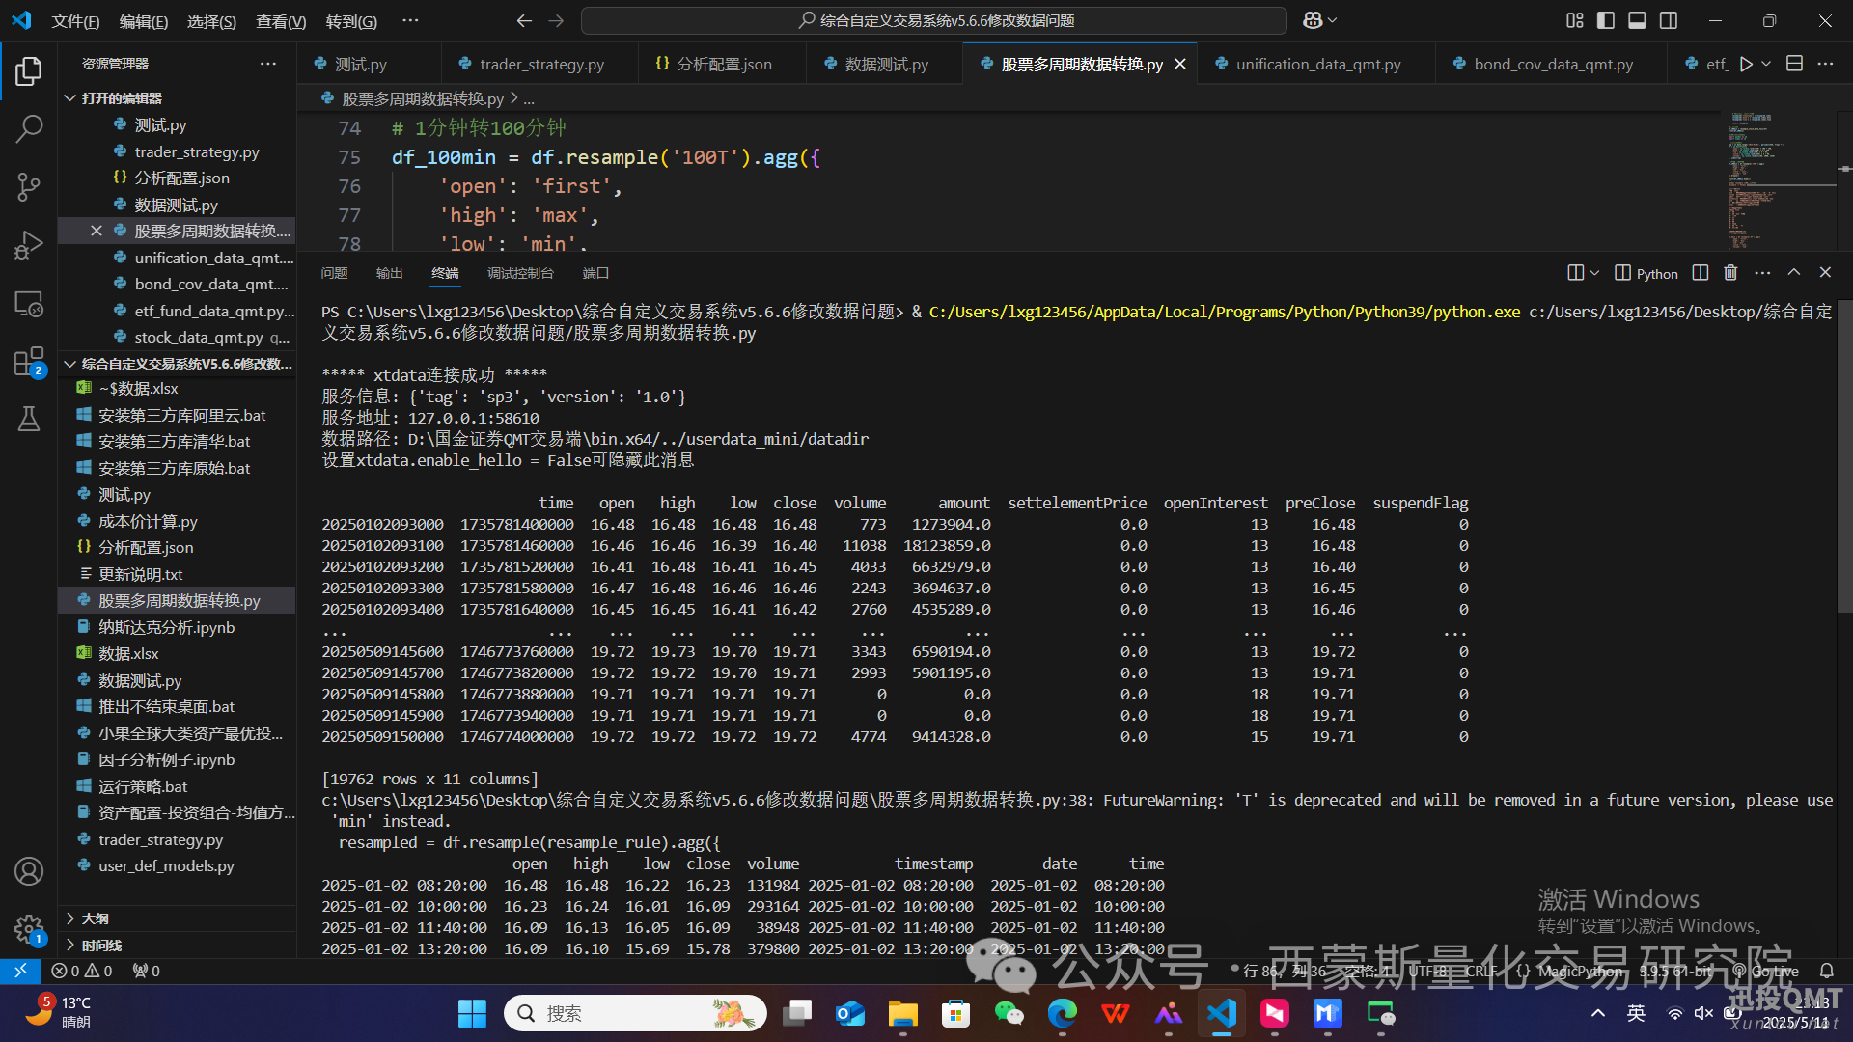Open the 查看(V) menu
This screenshot has height=1042, width=1853.
point(281,21)
